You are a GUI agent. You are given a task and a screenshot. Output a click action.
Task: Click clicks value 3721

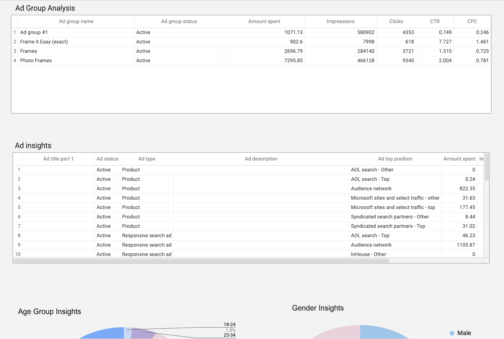tap(408, 51)
